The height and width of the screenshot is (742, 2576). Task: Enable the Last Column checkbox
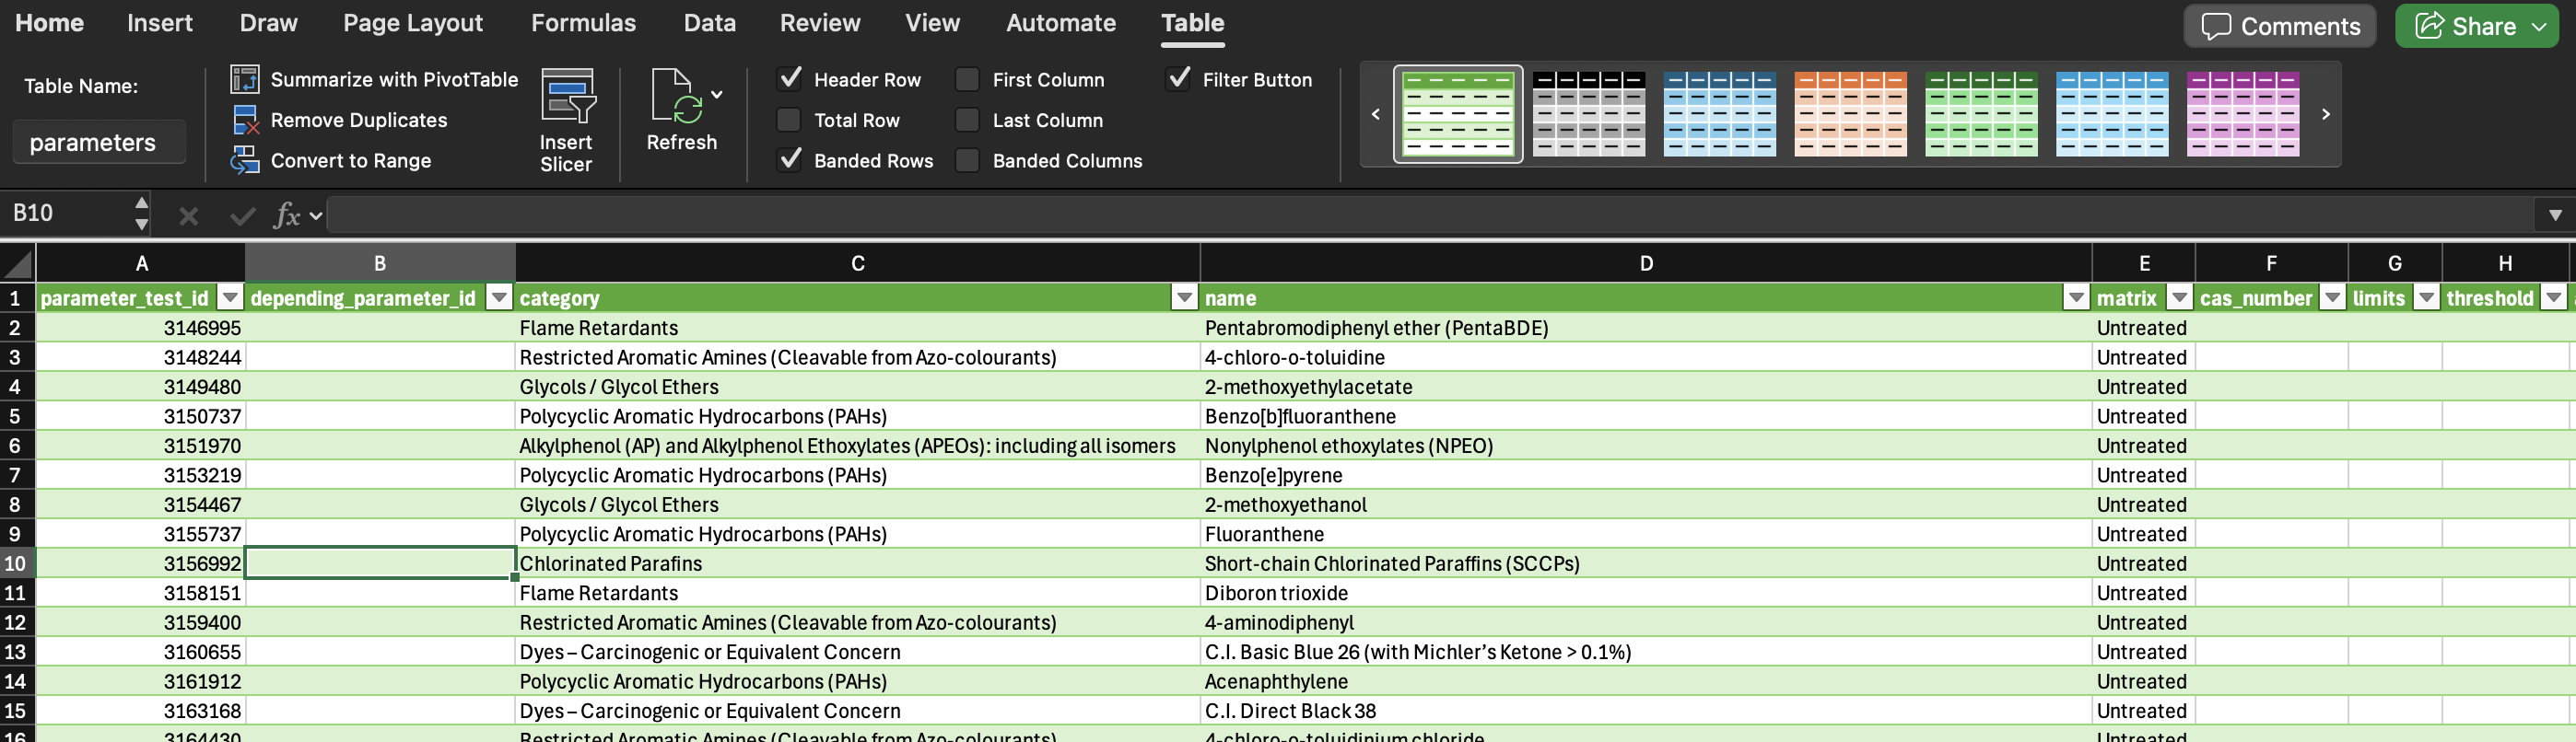(x=967, y=120)
